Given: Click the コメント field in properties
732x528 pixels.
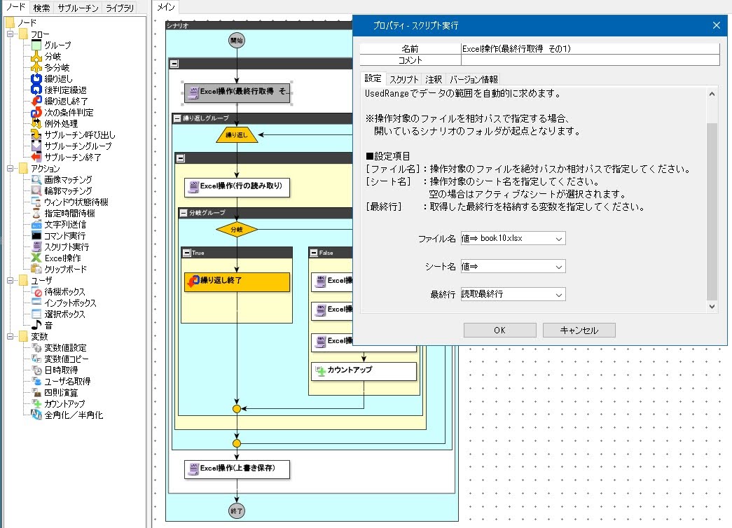Looking at the screenshot, I should 590,60.
